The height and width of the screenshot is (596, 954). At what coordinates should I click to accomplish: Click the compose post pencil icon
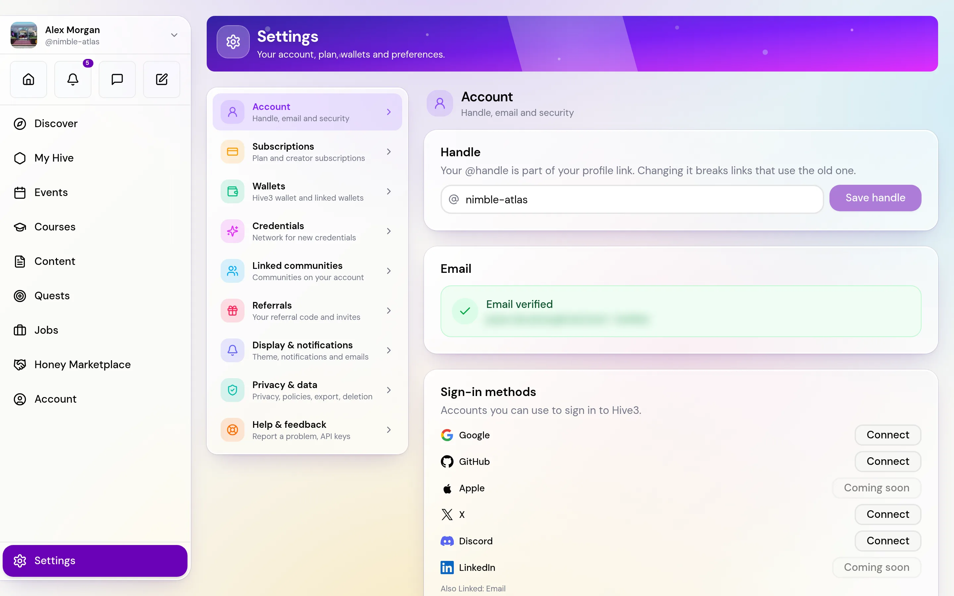coord(162,79)
